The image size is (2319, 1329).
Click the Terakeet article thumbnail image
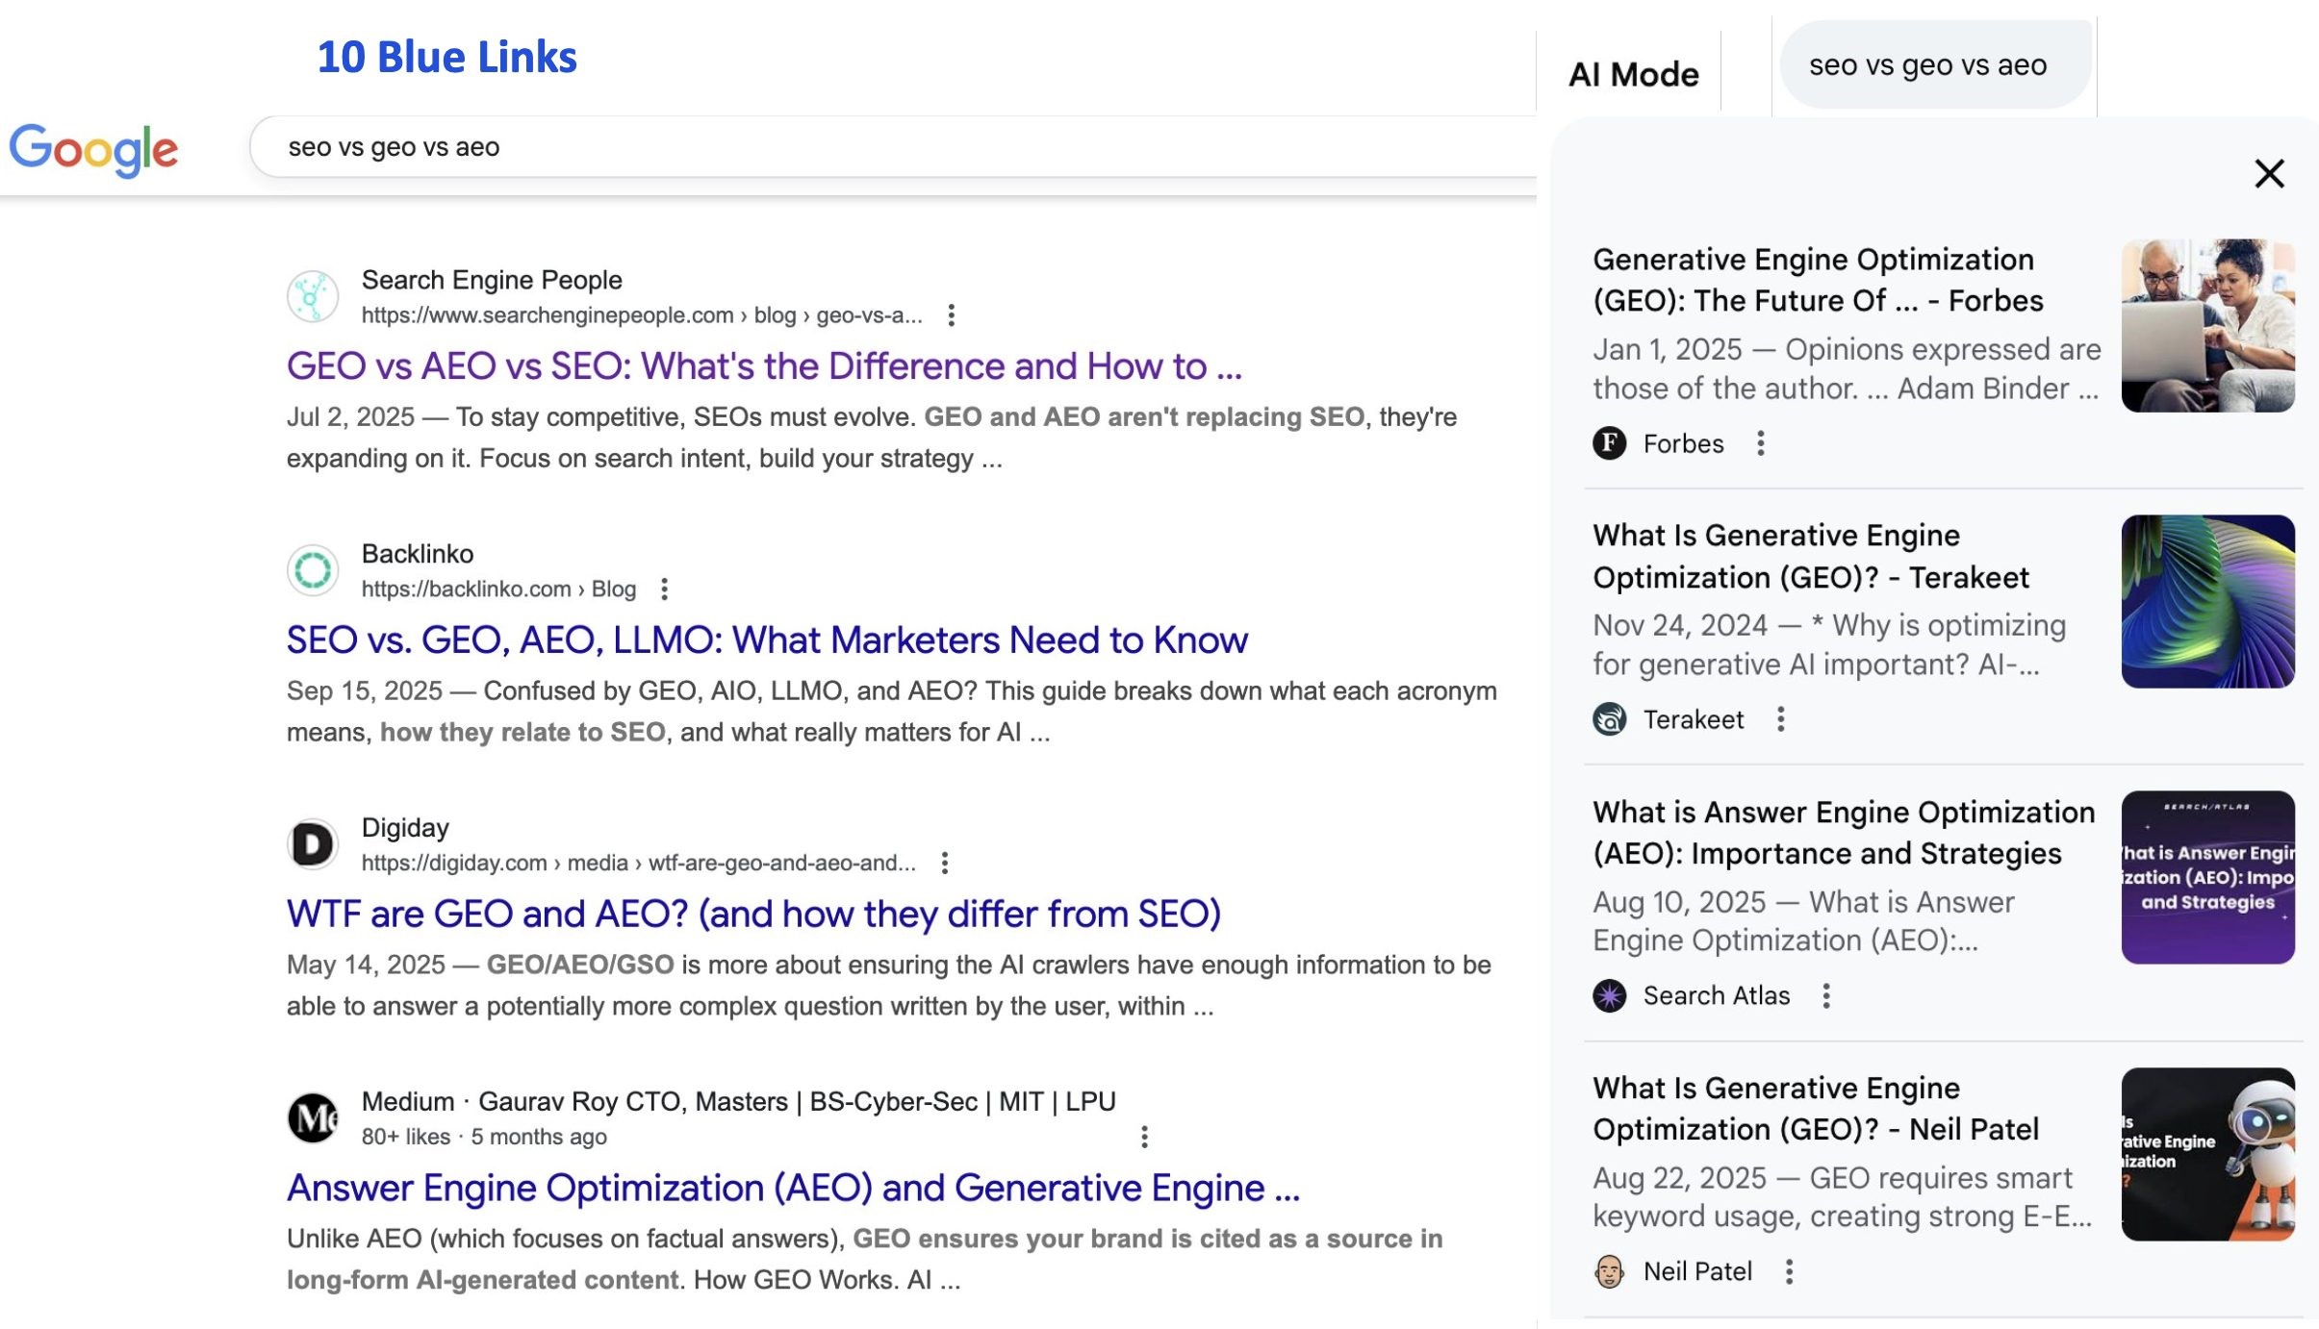(2207, 601)
